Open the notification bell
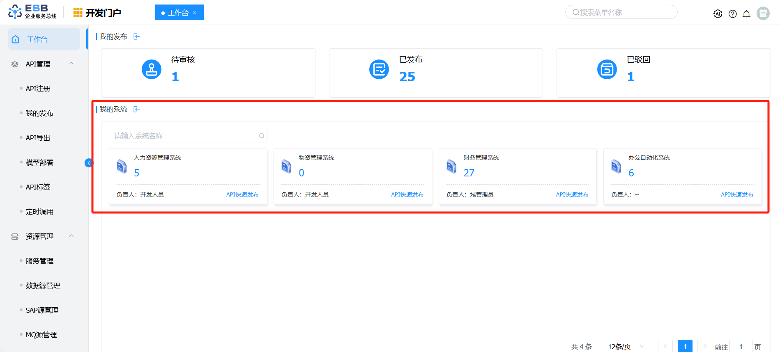Viewport: 780px width, 352px height. pyautogui.click(x=746, y=14)
